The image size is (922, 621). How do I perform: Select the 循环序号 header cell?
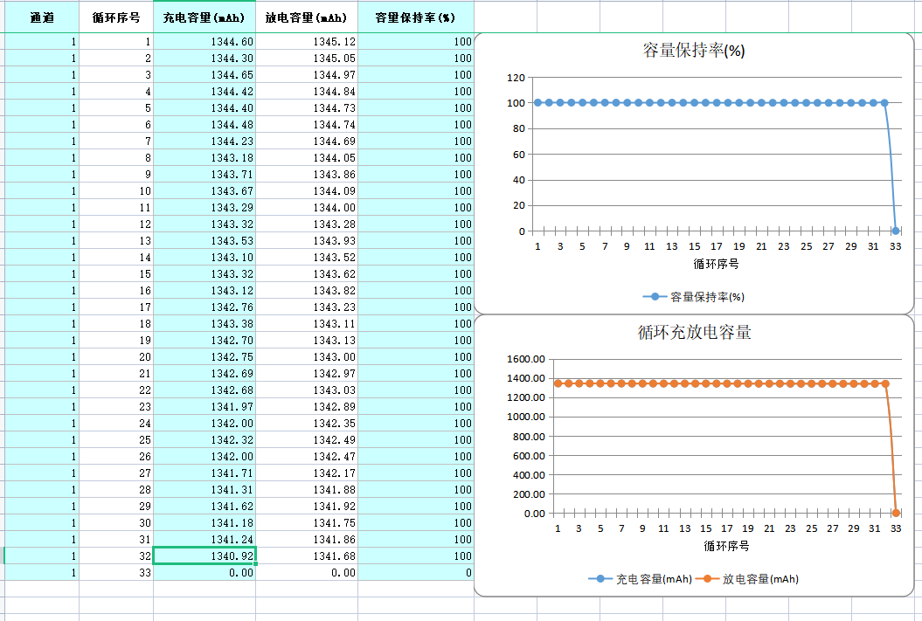tap(116, 17)
